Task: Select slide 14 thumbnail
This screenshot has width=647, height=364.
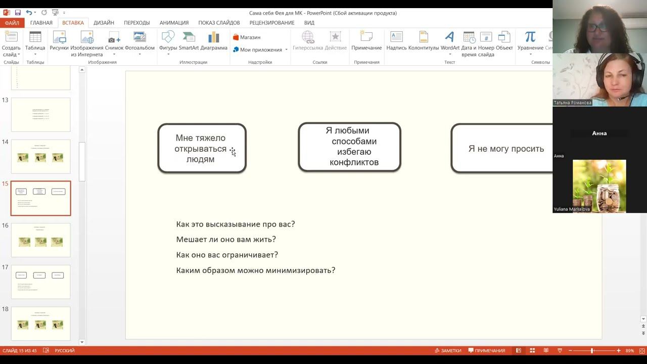Action: point(40,157)
